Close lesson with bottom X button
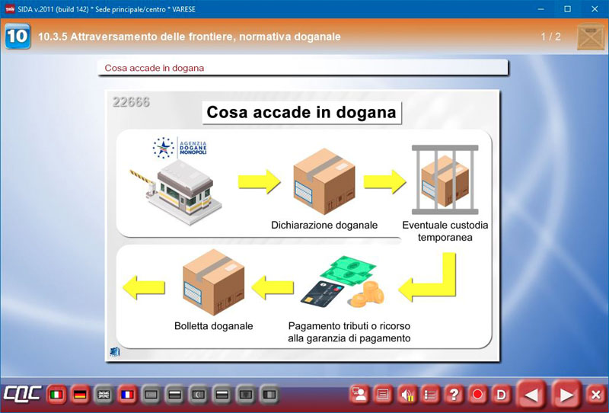Viewport: 609px width, 413px height. (596, 395)
